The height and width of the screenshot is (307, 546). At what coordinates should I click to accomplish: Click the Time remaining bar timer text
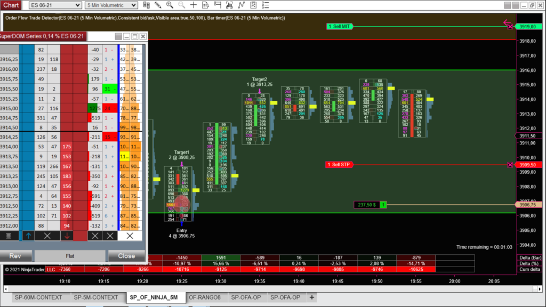[484, 247]
